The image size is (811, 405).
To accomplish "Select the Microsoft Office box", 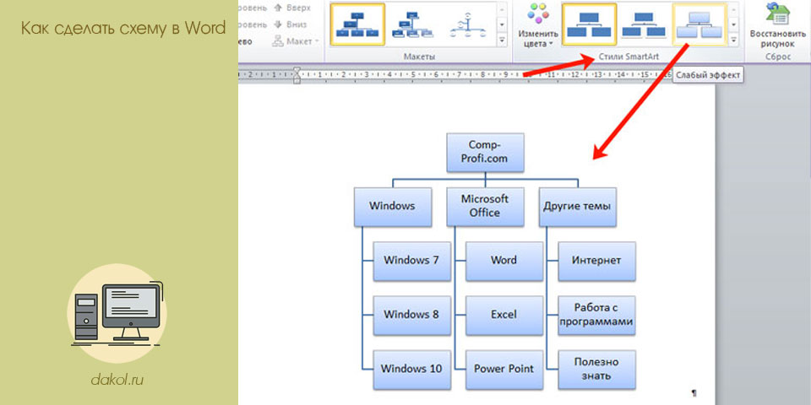I will tap(485, 206).
